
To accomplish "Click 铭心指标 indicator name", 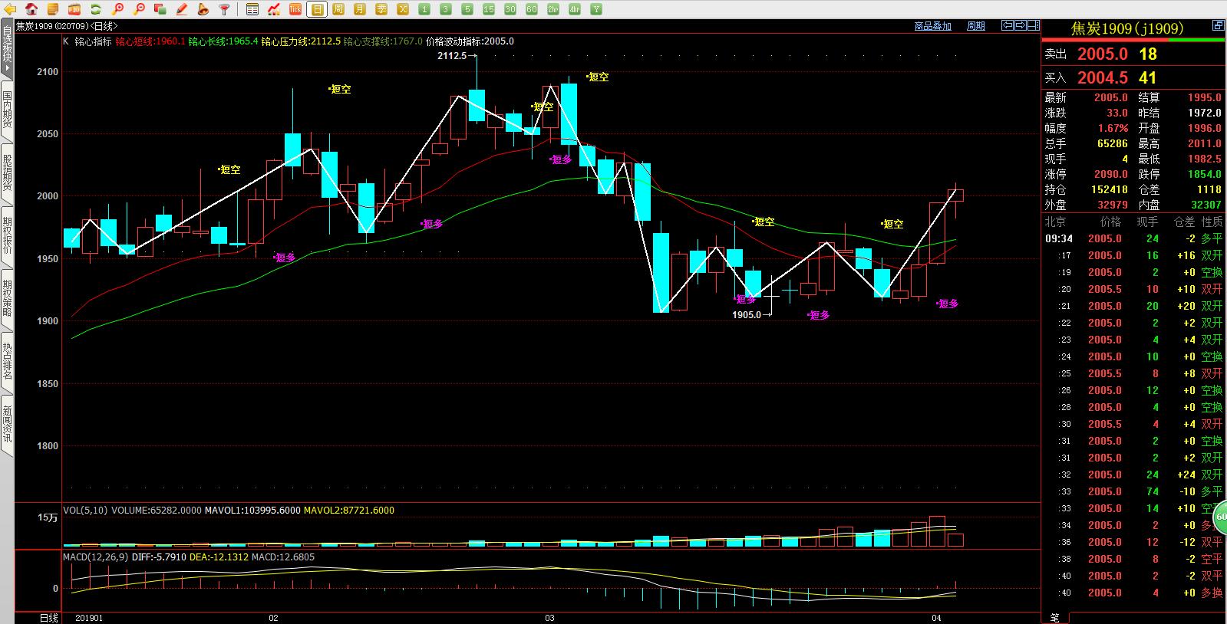I will 93,41.
